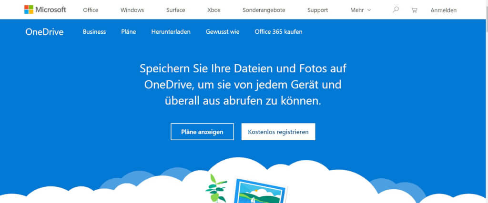Open the Herunterladen link
The image size is (488, 203).
point(171,32)
